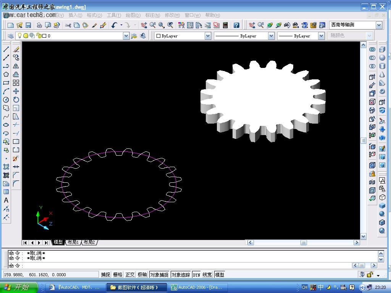
Task: Select the Move tool
Action: tap(16, 91)
